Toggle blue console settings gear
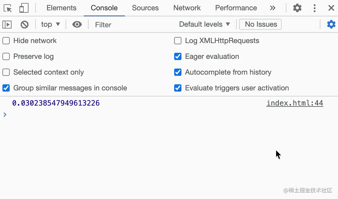This screenshot has height=199, width=338. (x=331, y=24)
